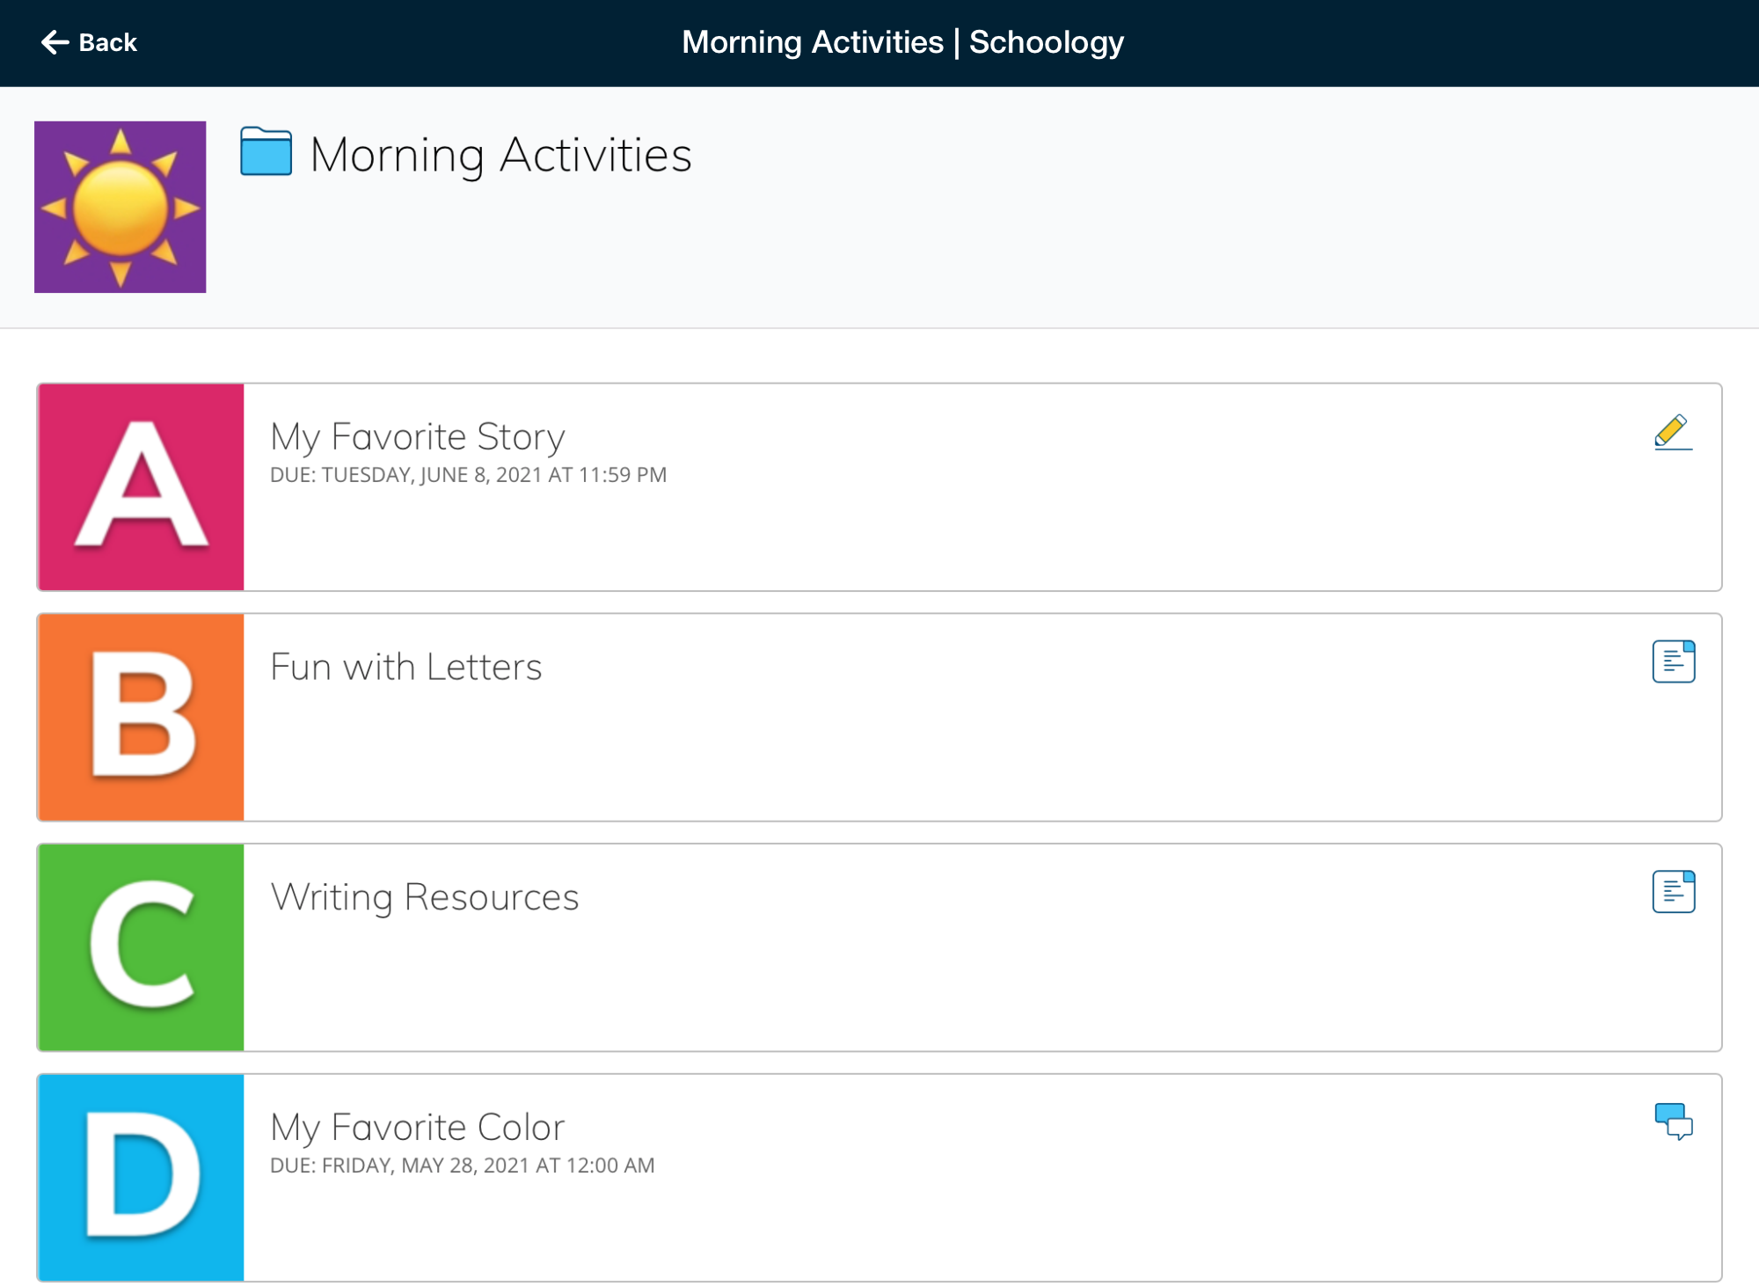Open the My Favorite Story assignment

coord(417,436)
